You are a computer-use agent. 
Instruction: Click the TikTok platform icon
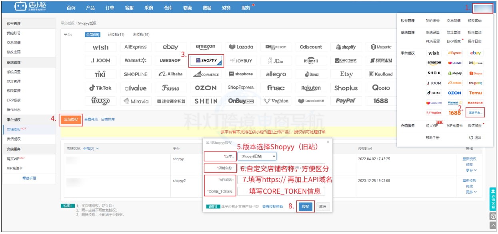click(x=100, y=87)
